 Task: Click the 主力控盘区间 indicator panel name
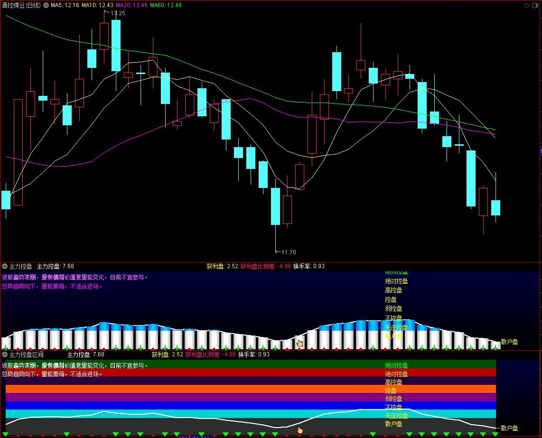26,354
